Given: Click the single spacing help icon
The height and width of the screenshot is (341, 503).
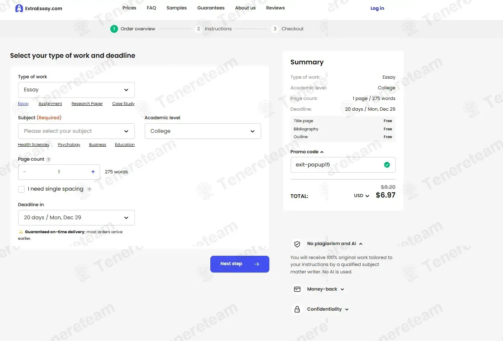Looking at the screenshot, I should point(89,189).
